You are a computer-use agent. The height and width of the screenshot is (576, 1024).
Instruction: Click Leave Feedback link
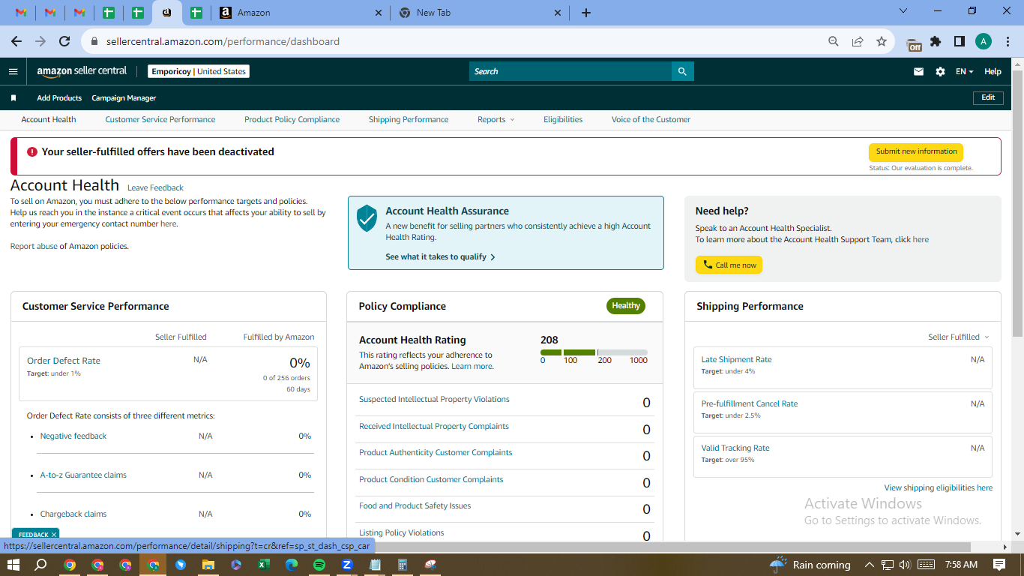tap(155, 187)
